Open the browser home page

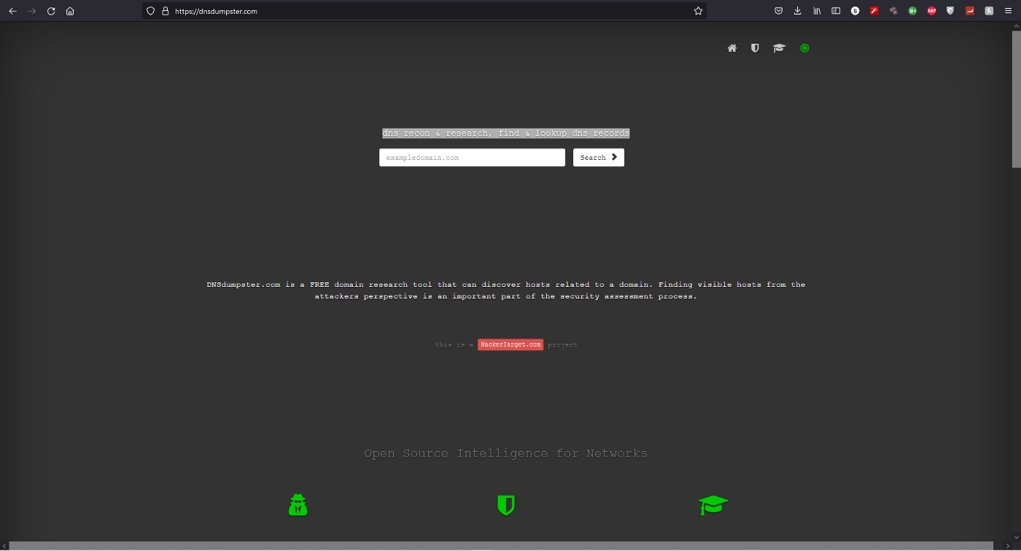[x=70, y=11]
